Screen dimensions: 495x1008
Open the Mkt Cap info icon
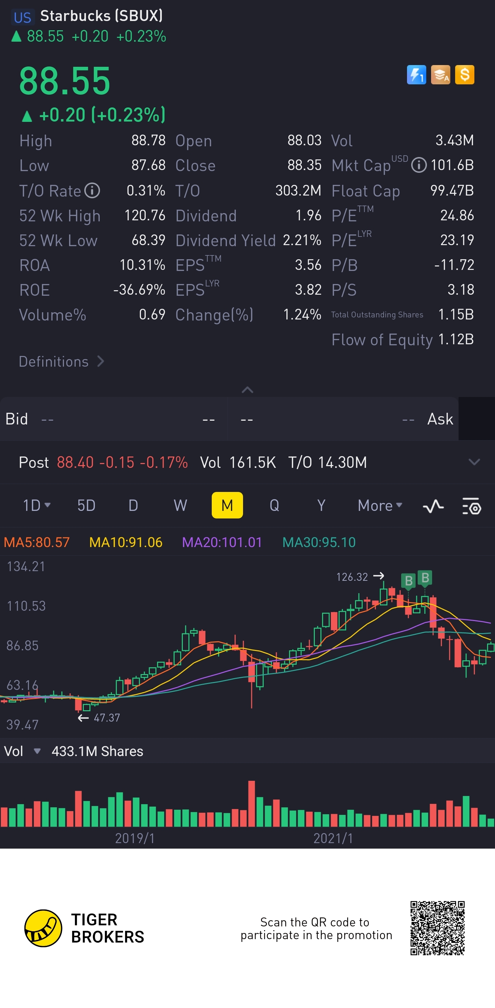click(x=419, y=165)
